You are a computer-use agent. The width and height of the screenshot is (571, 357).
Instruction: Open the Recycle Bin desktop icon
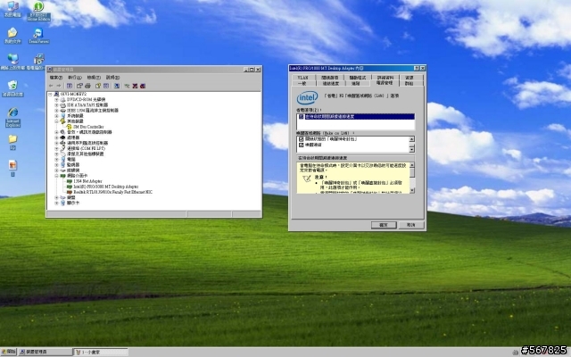pyautogui.click(x=12, y=88)
